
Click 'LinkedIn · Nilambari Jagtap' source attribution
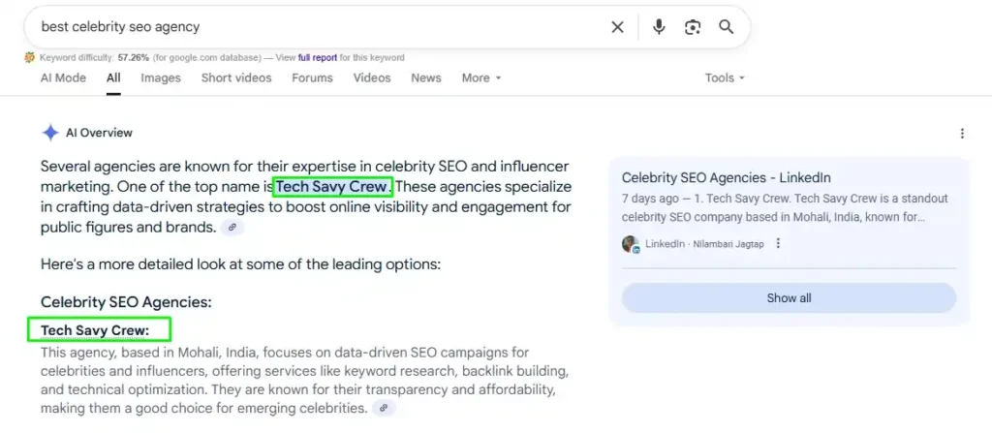click(x=705, y=244)
